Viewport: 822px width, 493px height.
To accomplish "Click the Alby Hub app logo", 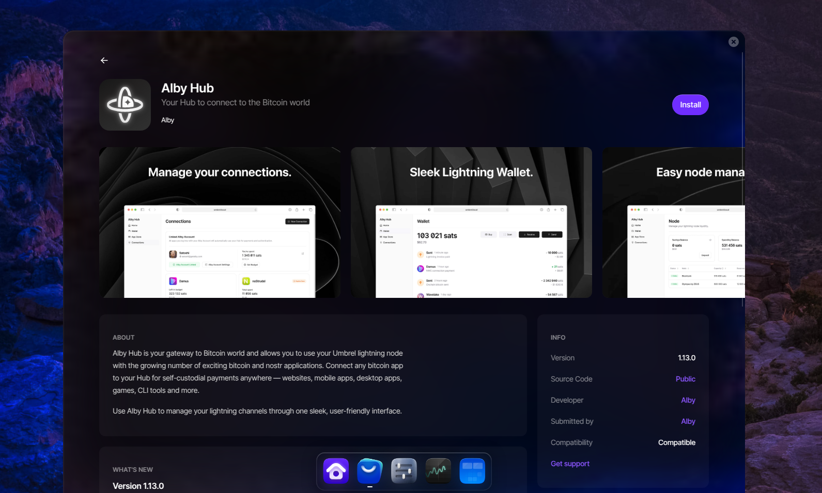I will 125,105.
